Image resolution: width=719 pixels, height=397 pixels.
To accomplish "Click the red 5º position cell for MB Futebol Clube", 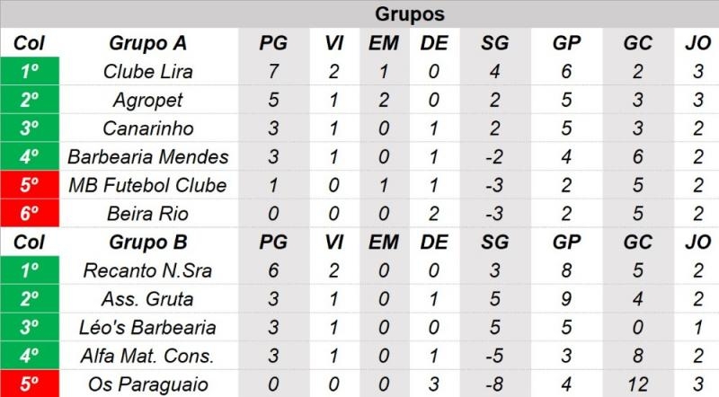I will (x=30, y=185).
